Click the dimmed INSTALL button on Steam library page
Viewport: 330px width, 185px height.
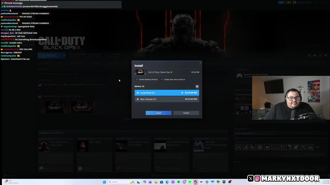(50, 55)
